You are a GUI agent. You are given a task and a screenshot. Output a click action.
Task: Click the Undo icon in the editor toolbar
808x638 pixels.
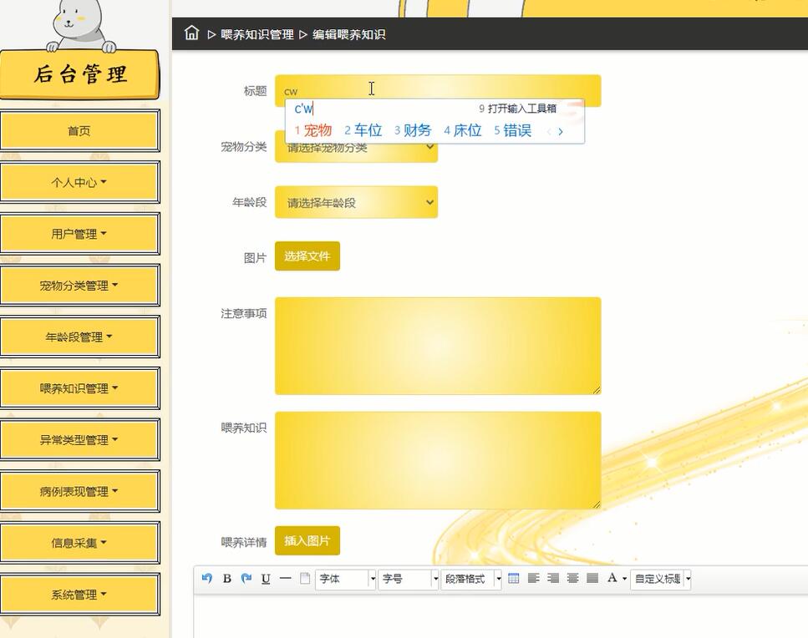[x=206, y=579]
